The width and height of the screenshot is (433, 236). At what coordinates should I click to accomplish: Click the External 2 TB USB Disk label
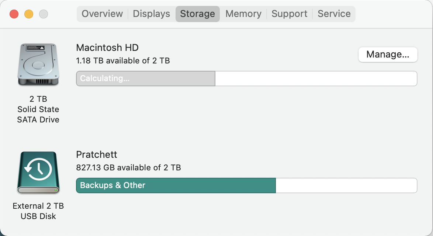(x=38, y=211)
